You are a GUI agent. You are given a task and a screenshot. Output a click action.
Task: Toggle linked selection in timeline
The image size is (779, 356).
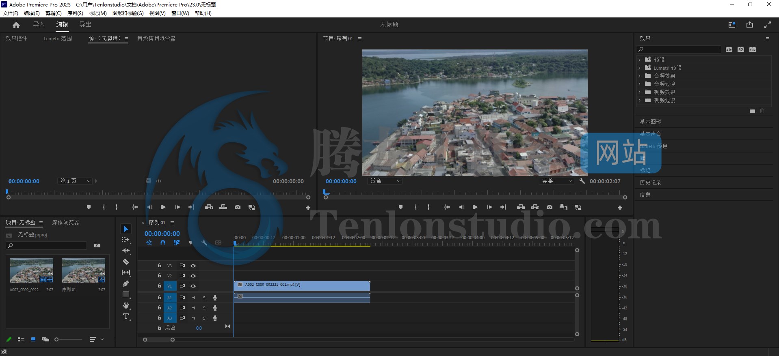coord(177,242)
